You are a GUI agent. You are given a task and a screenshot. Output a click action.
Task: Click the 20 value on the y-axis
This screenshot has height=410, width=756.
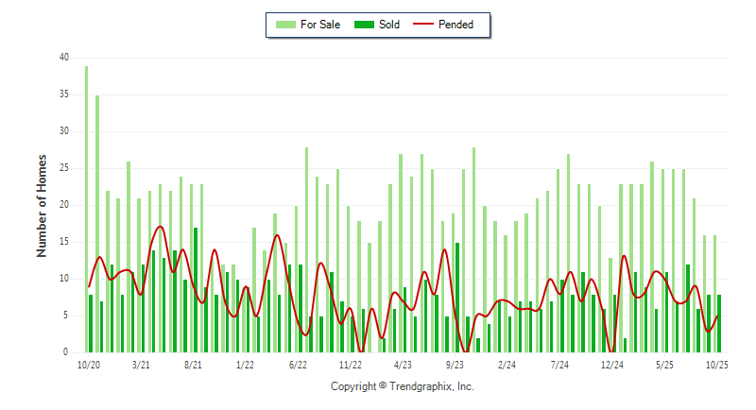(x=63, y=205)
